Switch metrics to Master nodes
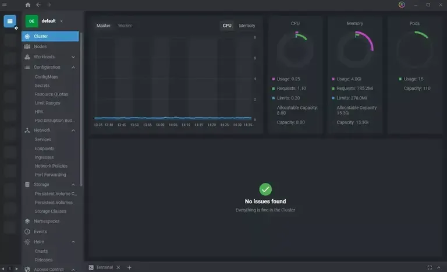This screenshot has width=447, height=272. pos(103,26)
